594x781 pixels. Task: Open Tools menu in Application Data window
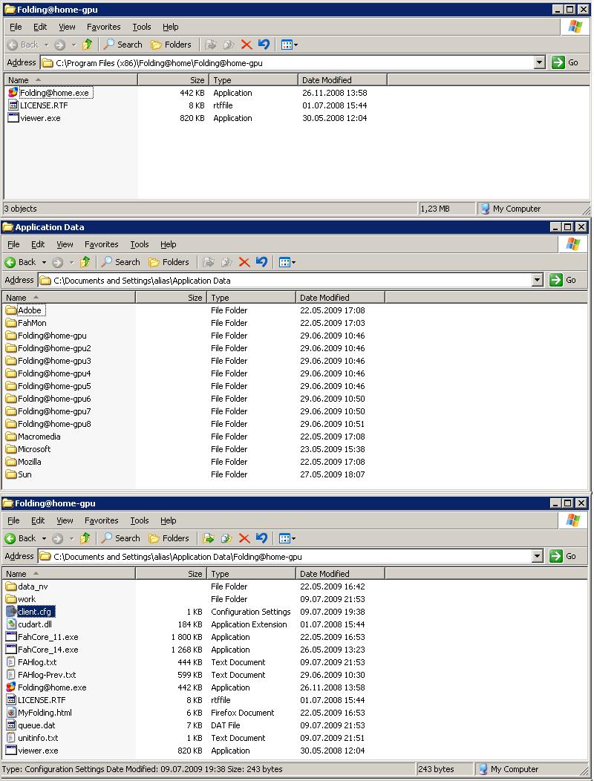click(x=140, y=244)
